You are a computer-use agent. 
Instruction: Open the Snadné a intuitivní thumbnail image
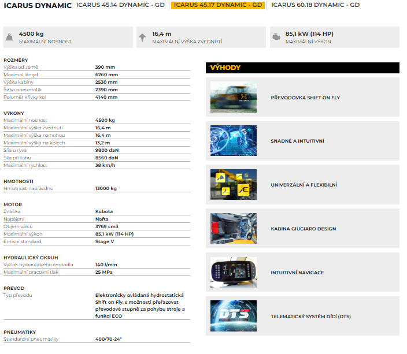(x=234, y=140)
